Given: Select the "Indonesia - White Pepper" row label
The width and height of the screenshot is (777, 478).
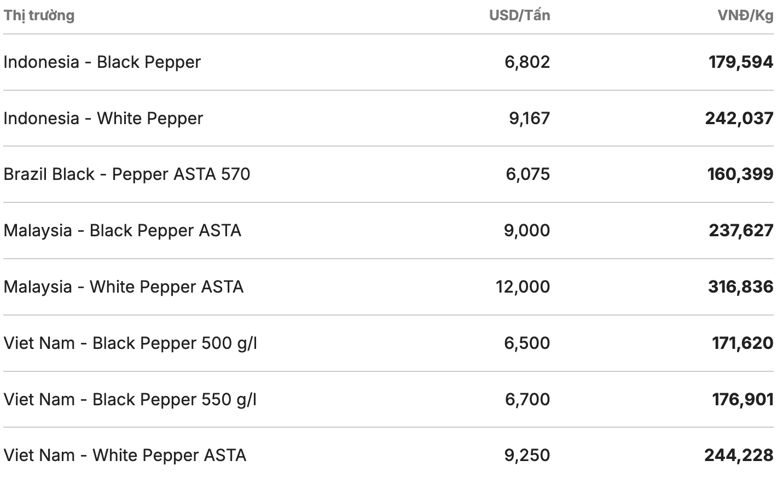Looking at the screenshot, I should (x=103, y=118).
